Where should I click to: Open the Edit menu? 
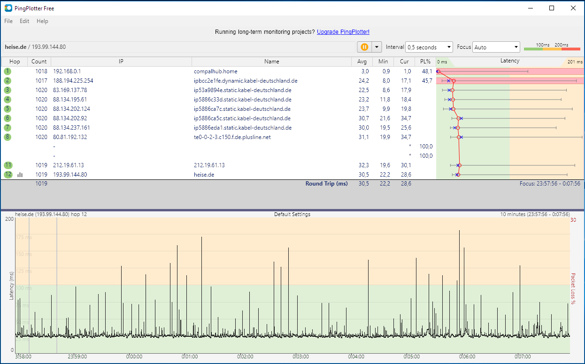tap(24, 21)
